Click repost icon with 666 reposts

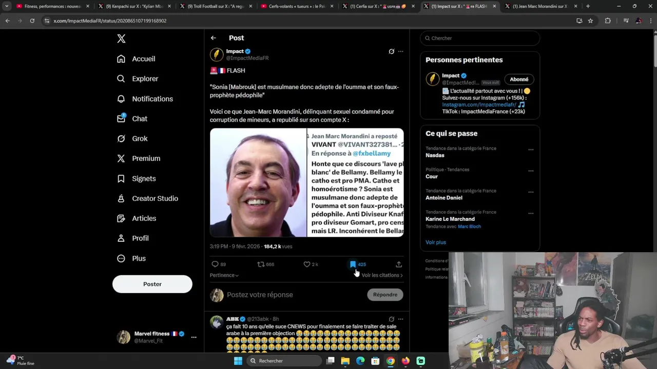pyautogui.click(x=261, y=264)
